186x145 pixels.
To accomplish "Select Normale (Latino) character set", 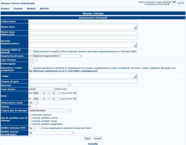I will pos(31,115).
